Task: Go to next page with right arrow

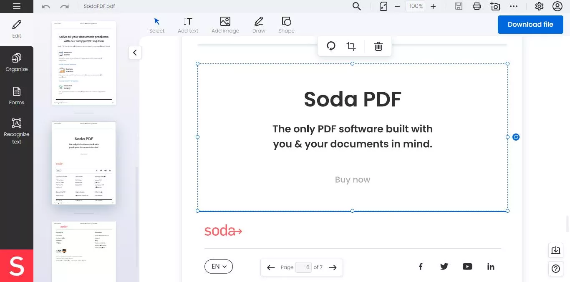Action: tap(333, 267)
